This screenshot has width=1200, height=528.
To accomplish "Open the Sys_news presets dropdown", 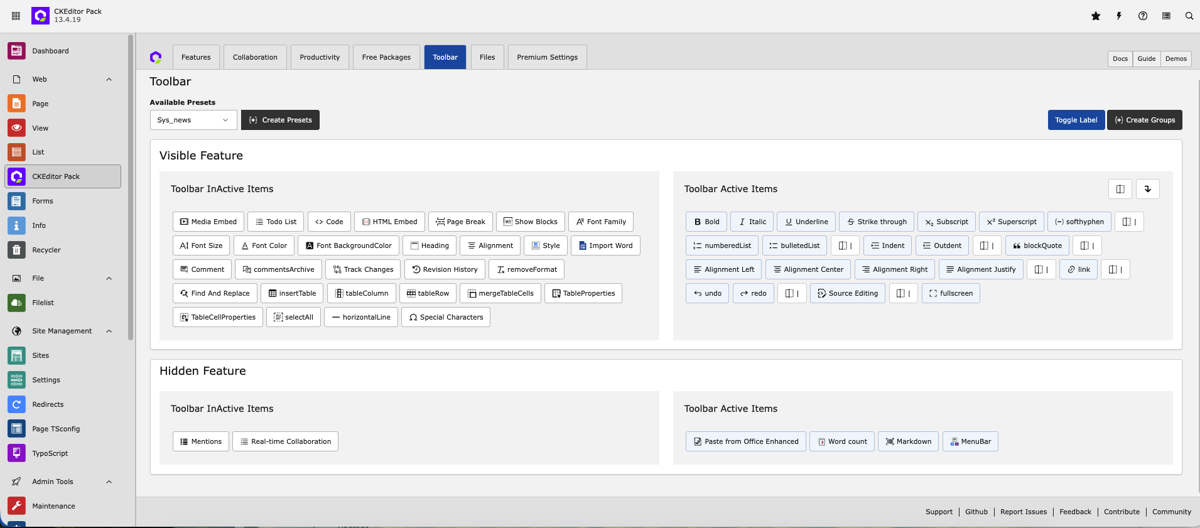I will pyautogui.click(x=193, y=120).
